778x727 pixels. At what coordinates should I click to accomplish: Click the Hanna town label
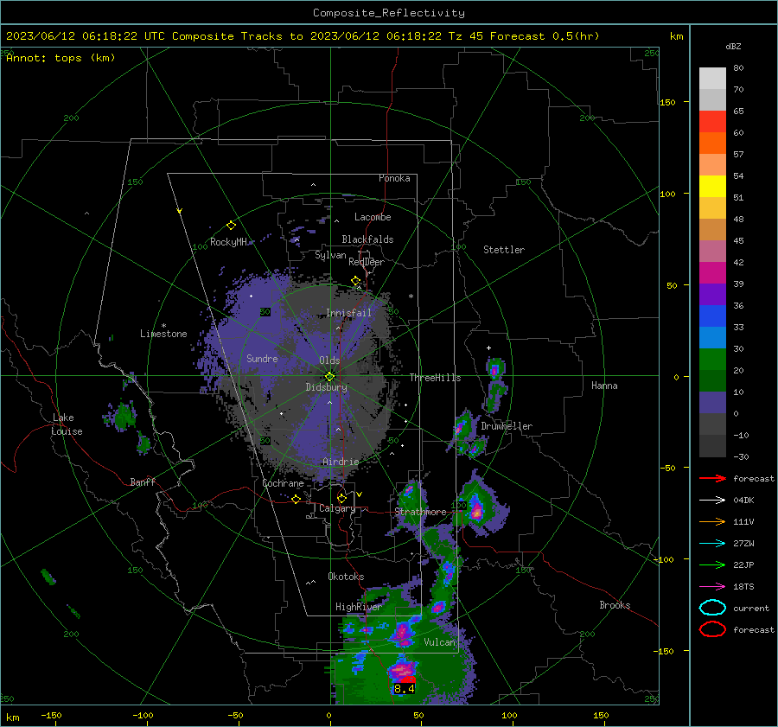pyautogui.click(x=604, y=386)
